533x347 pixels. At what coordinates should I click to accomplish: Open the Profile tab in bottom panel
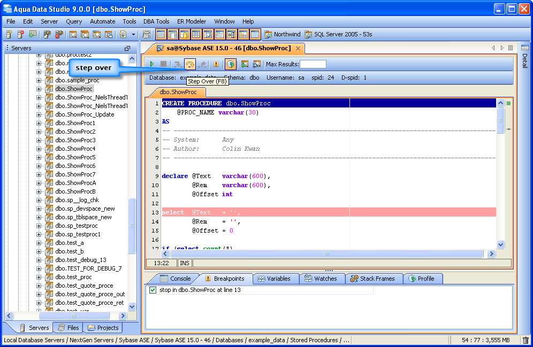pos(422,279)
